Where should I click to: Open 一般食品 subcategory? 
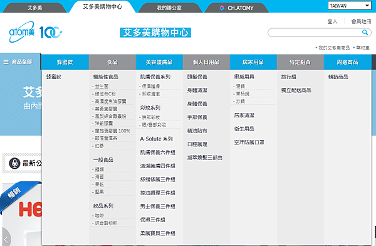pos(103,160)
